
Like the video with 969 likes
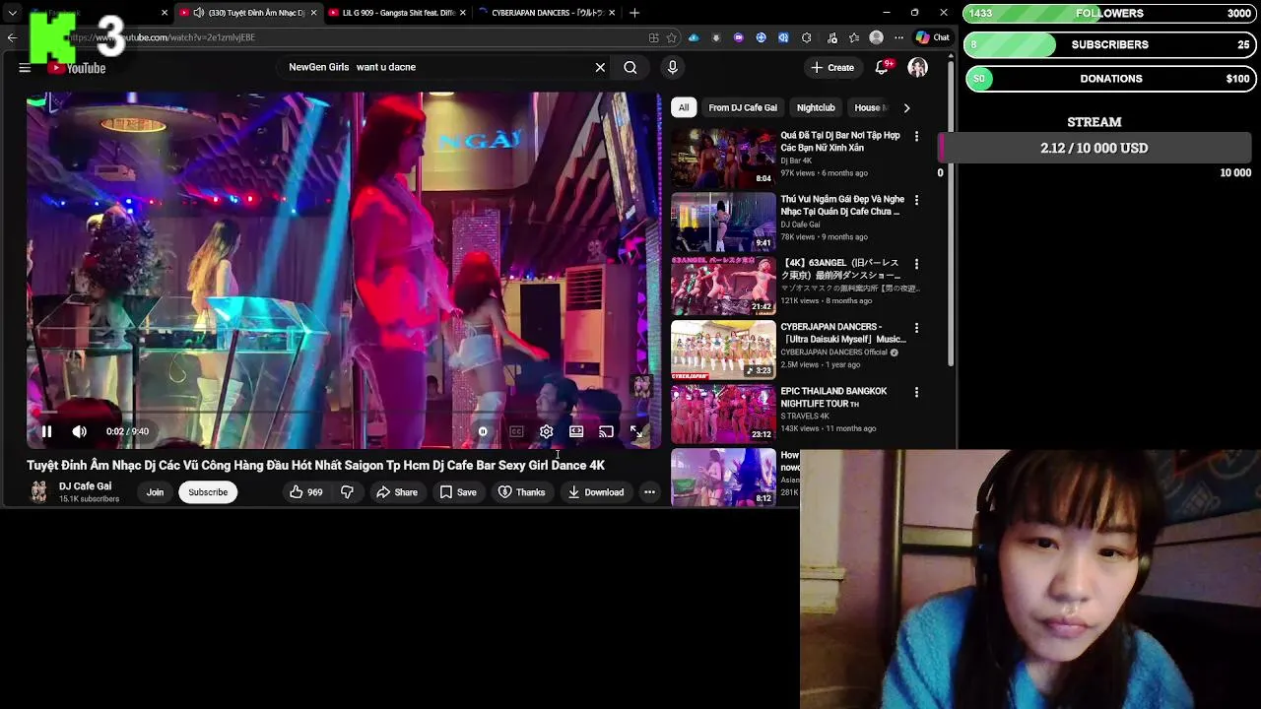pos(306,492)
